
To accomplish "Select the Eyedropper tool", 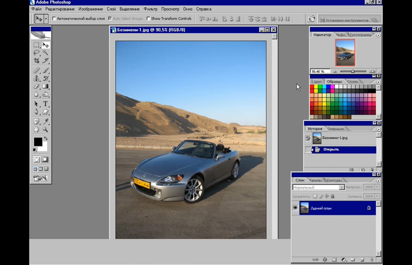I will click(45, 121).
